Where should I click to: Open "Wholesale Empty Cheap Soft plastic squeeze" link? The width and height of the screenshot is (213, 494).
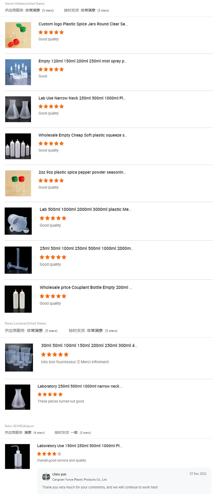point(83,135)
